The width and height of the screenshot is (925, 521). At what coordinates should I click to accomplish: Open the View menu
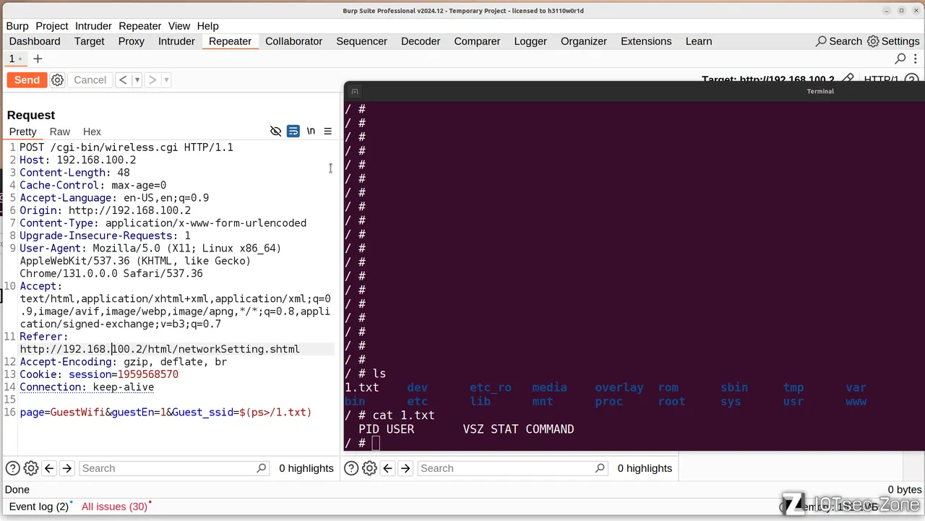[179, 26]
